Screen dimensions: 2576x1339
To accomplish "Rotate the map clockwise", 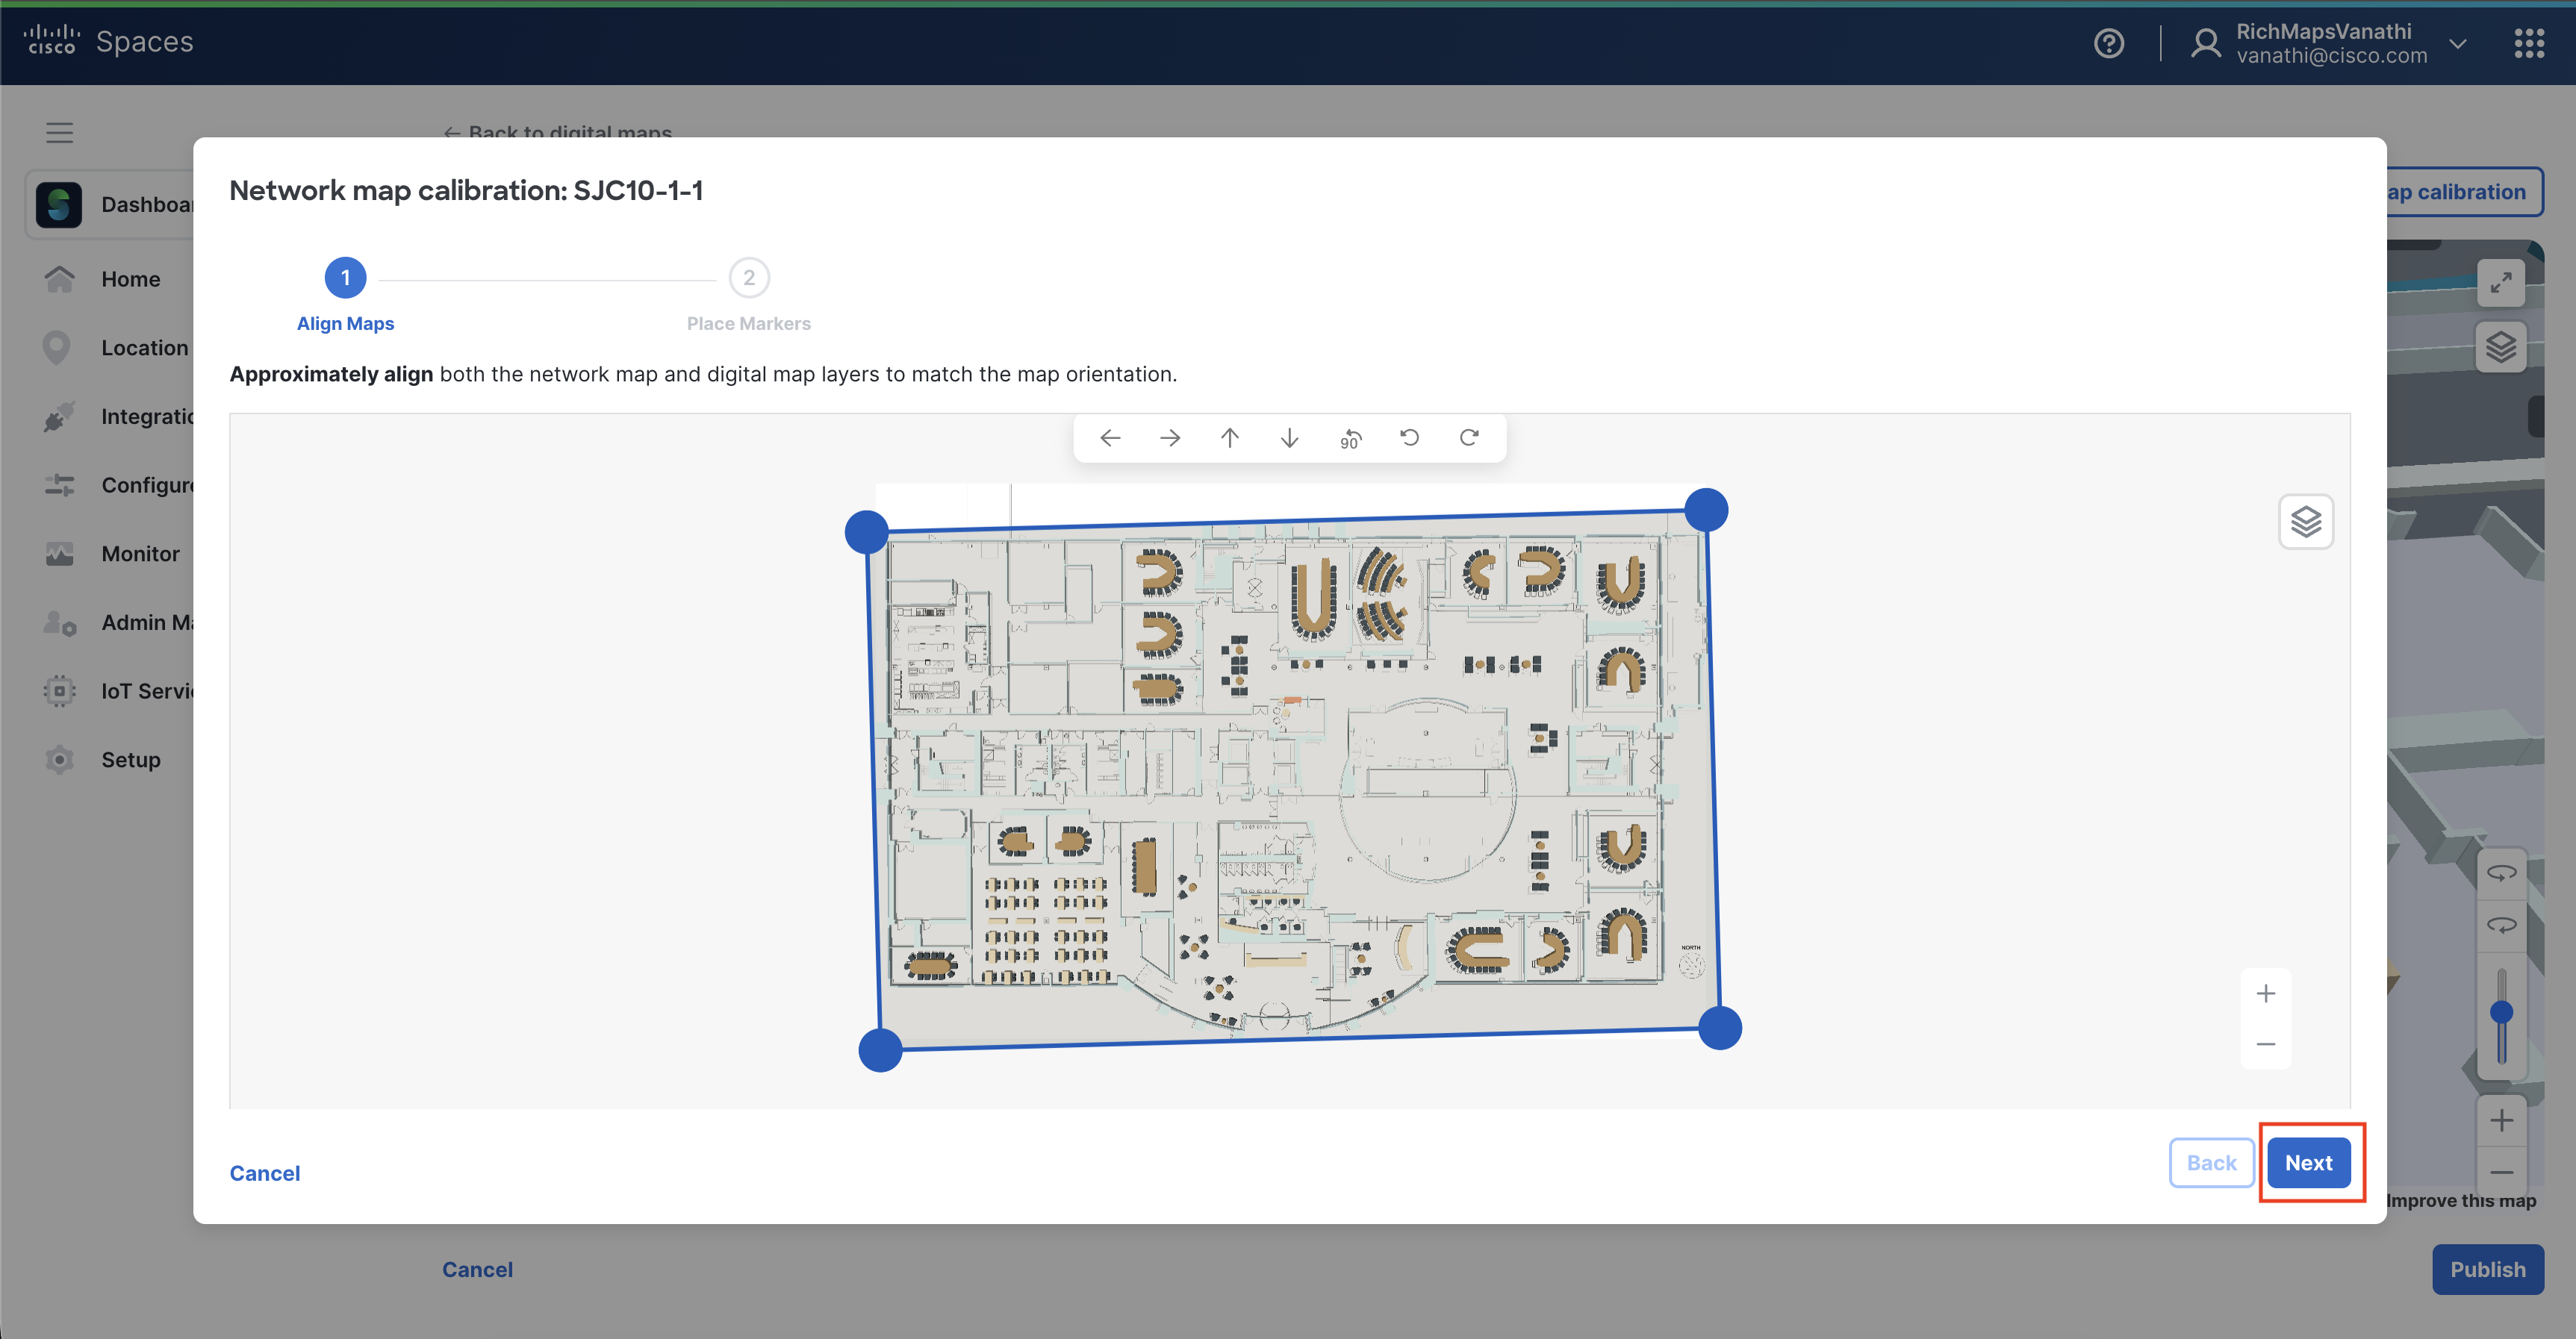I will click(1469, 437).
